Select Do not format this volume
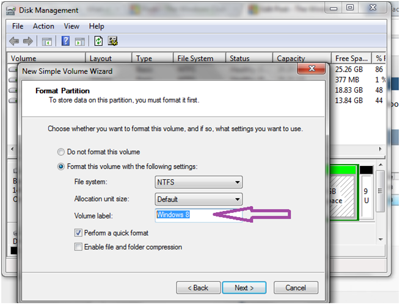 (x=61, y=152)
